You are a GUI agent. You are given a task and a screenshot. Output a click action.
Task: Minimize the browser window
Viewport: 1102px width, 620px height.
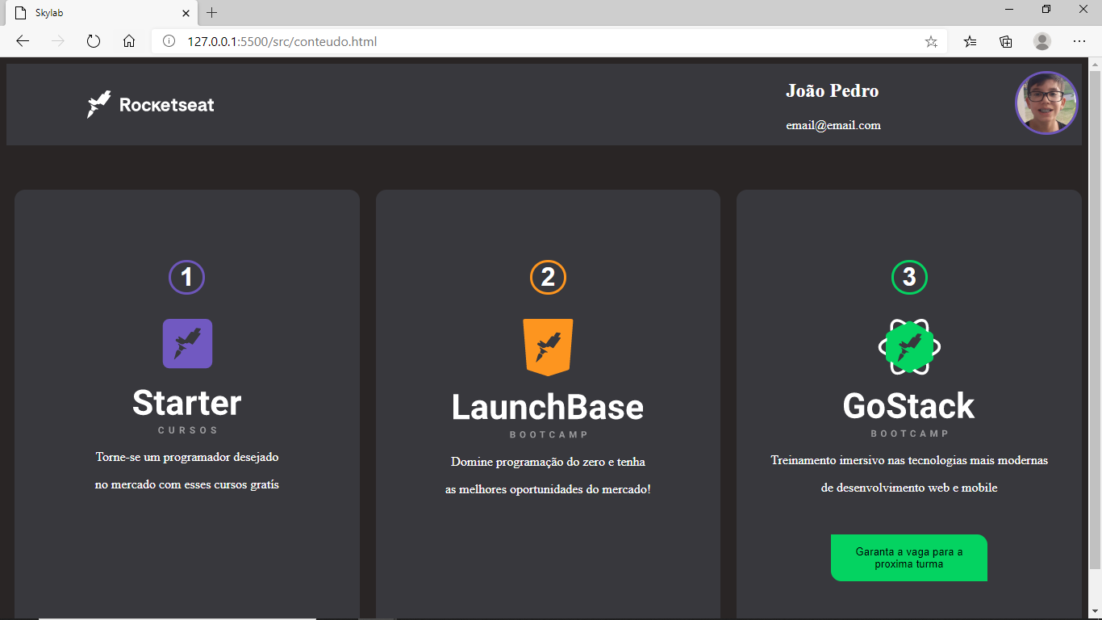coord(1009,10)
